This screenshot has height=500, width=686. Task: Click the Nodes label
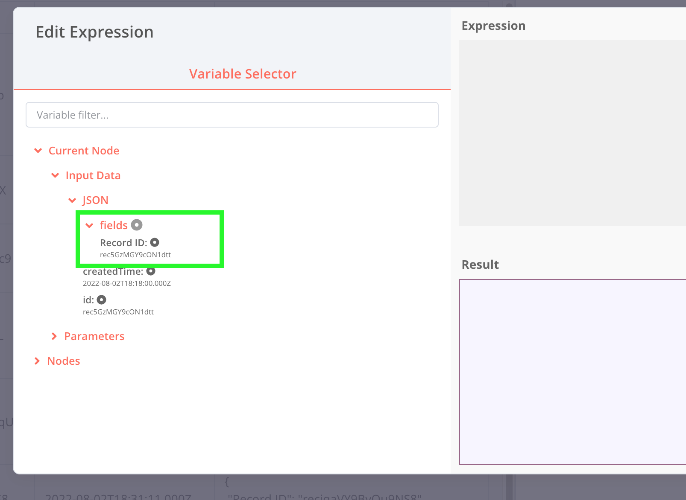[64, 361]
